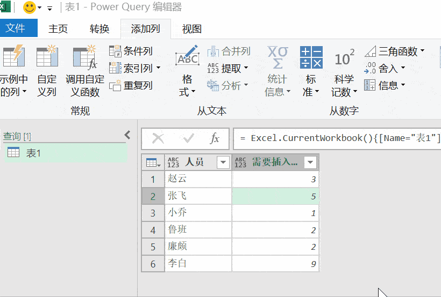The height and width of the screenshot is (297, 441).
Task: Click the 调用自定义函数 icon
Action: coord(85,57)
